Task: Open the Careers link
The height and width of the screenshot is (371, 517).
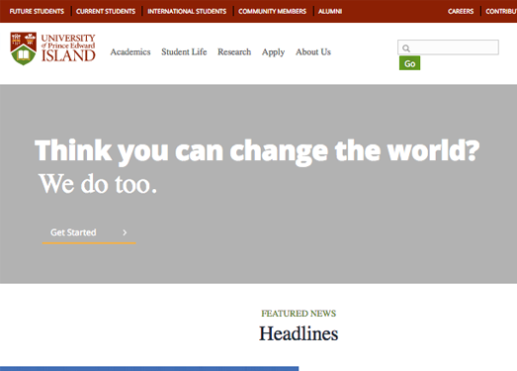Action: (461, 11)
